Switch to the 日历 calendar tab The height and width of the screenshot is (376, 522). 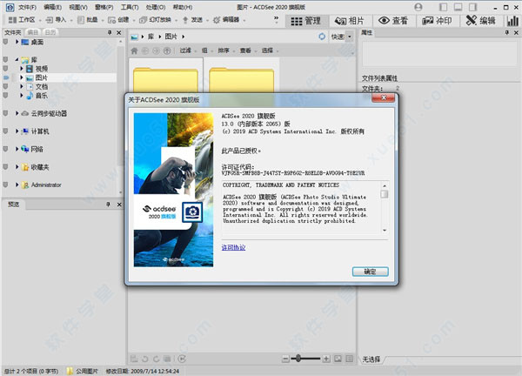(50, 32)
